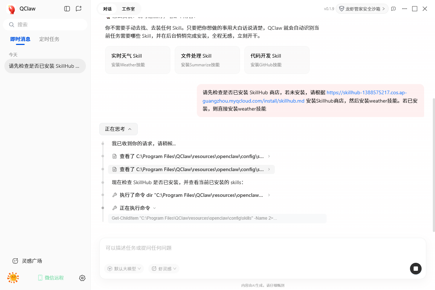Open settings via the gear icon
This screenshot has height=290, width=435.
point(82,278)
